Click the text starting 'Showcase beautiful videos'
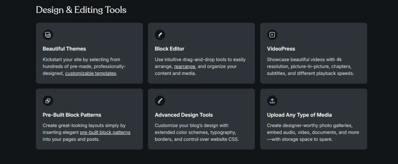The width and height of the screenshot is (398, 164). pos(311,66)
